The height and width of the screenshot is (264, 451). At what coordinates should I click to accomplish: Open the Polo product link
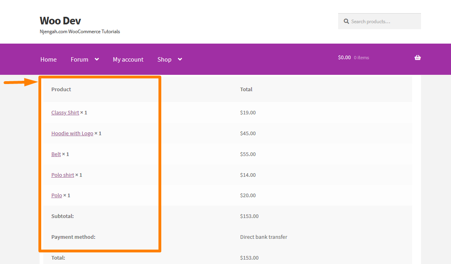57,195
